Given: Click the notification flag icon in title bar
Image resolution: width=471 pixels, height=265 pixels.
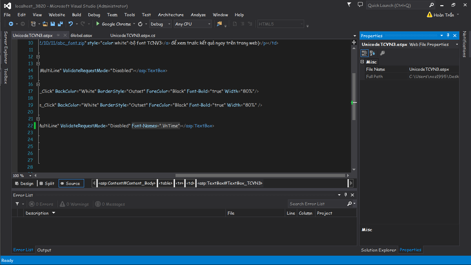Looking at the screenshot, I should 349,5.
